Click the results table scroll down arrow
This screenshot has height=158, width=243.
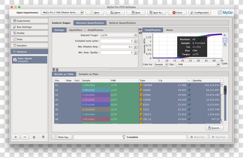222,122
